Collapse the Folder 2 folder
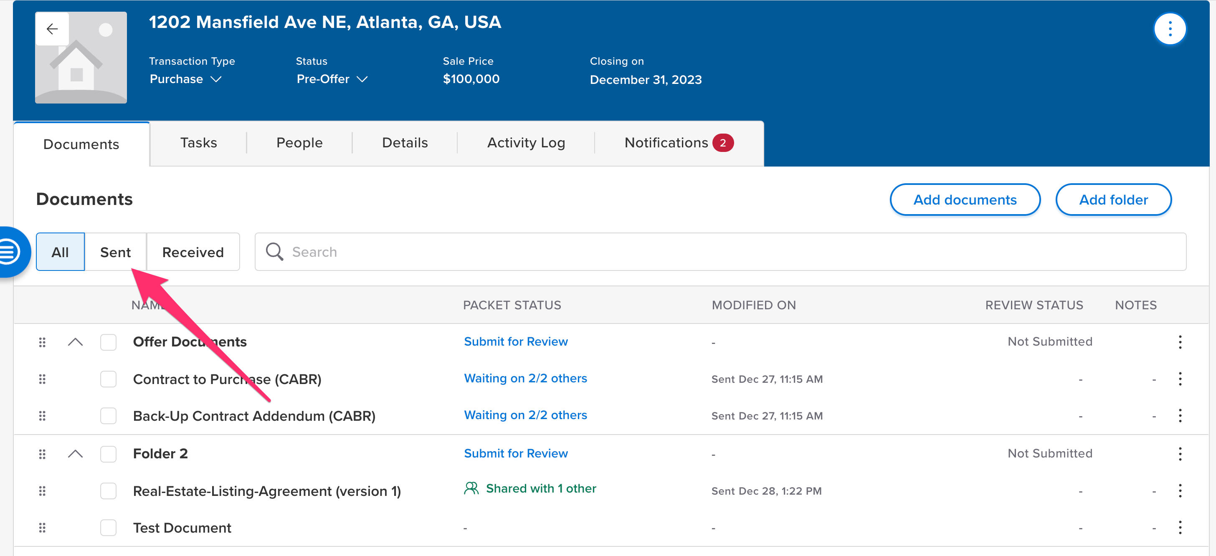This screenshot has width=1216, height=556. [x=75, y=454]
